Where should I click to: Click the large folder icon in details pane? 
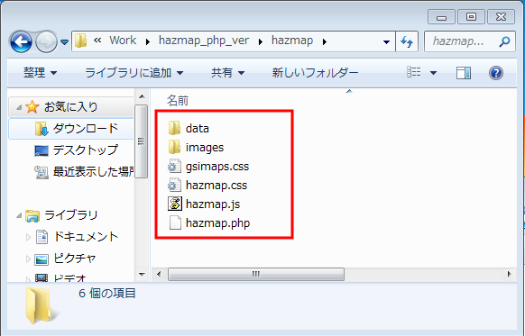pyautogui.click(x=40, y=305)
